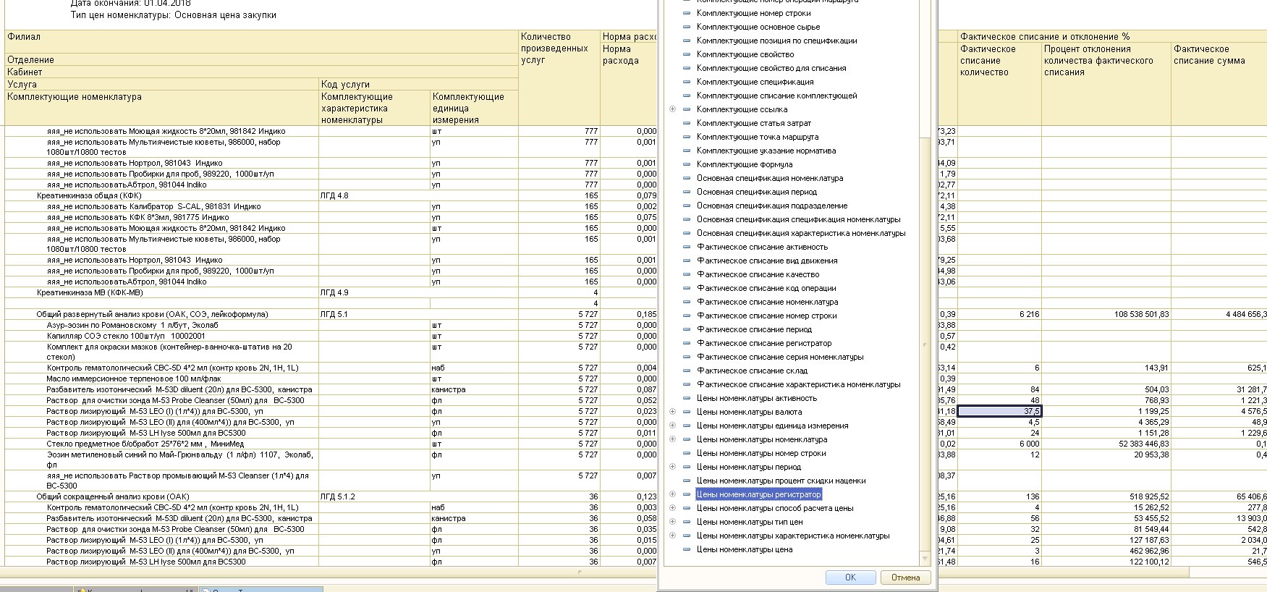Expand Цены номенклатуры номенклатура node
Viewport: 1267px width, 592px height.
672,439
